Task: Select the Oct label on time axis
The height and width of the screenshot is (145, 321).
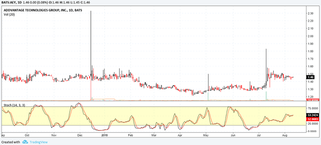Action: point(27,135)
